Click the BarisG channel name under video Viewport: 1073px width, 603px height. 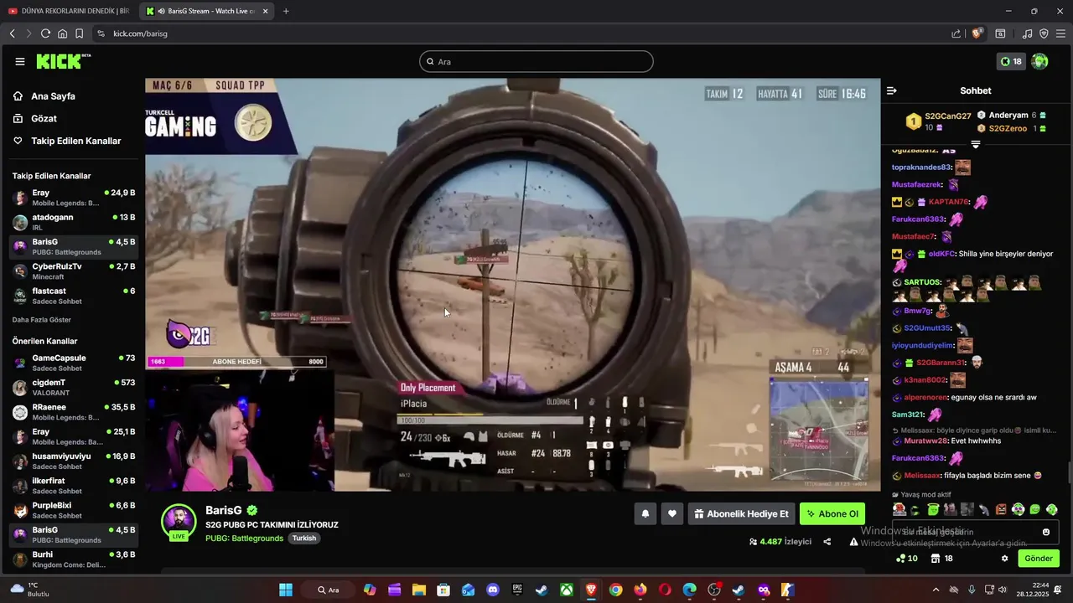224,510
